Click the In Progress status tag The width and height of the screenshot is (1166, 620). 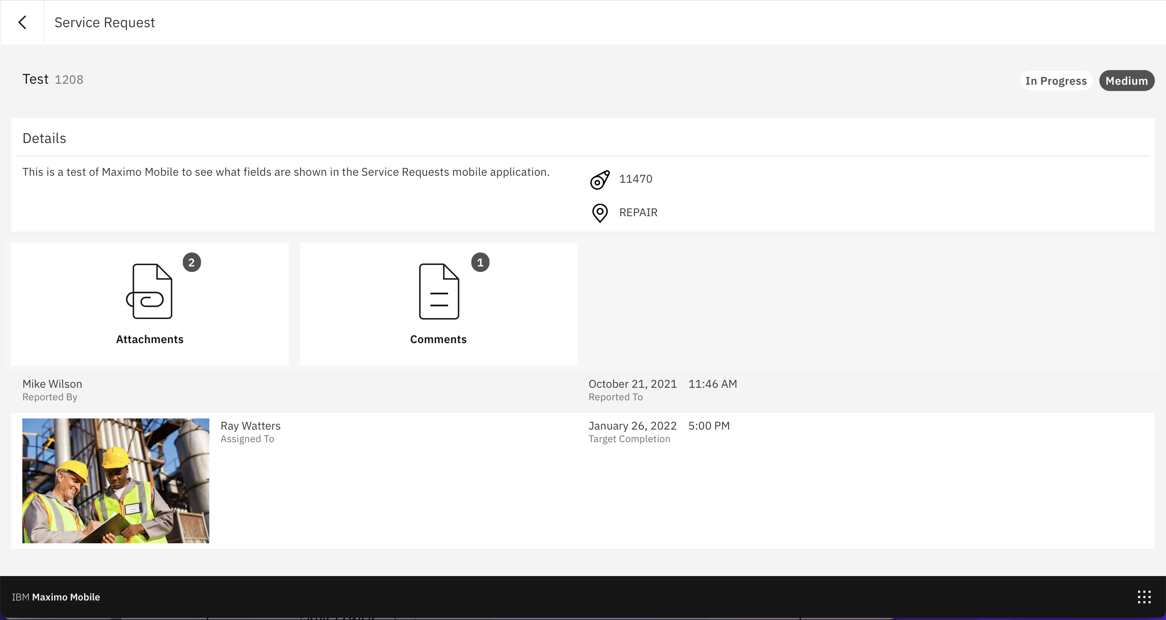[1055, 81]
